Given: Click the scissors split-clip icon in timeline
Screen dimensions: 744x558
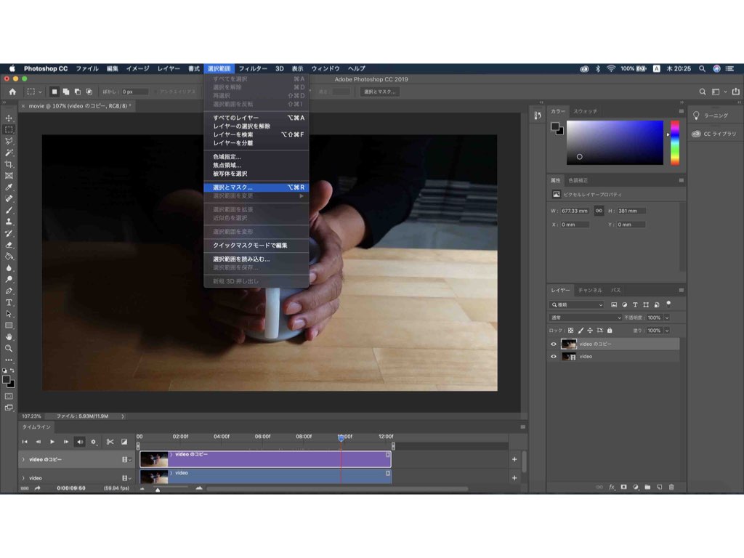Looking at the screenshot, I should click(110, 442).
